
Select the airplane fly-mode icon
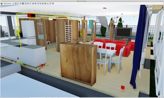coord(28,4)
